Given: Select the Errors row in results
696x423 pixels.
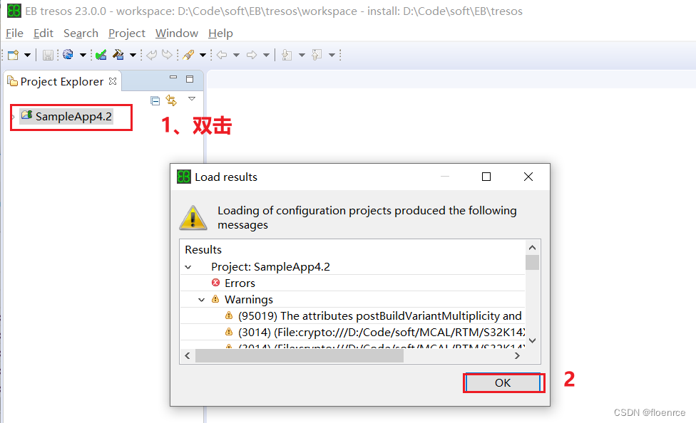Looking at the screenshot, I should point(352,283).
